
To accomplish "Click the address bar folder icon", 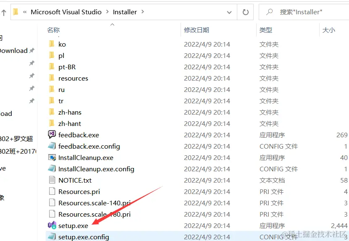I will (16, 12).
